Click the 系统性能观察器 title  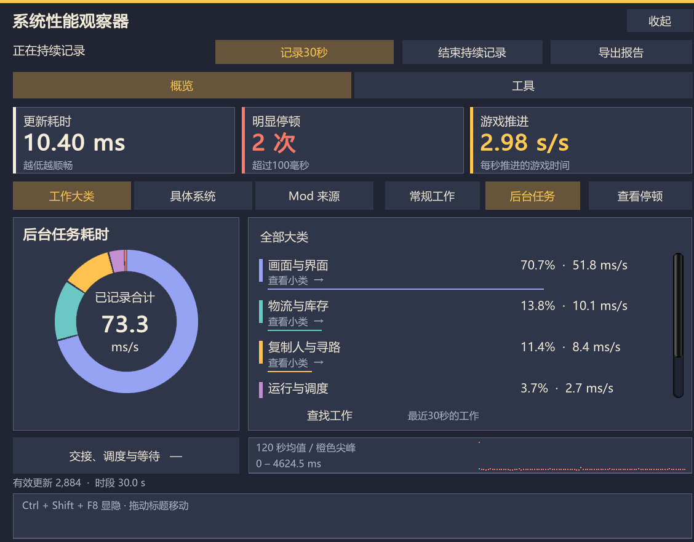click(70, 21)
